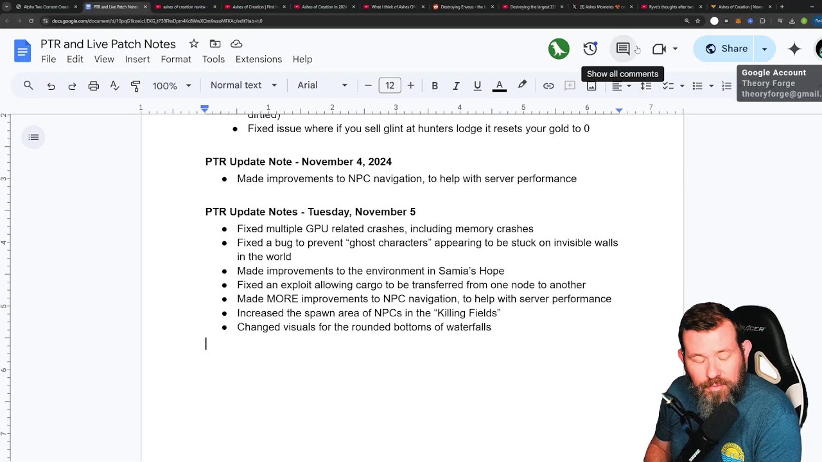
Task: Switch to ashes of creation review tab
Action: pos(185,6)
